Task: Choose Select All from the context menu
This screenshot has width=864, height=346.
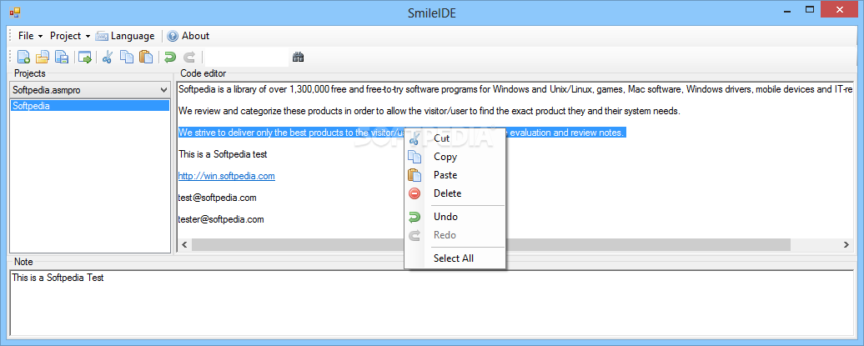Action: coord(455,258)
